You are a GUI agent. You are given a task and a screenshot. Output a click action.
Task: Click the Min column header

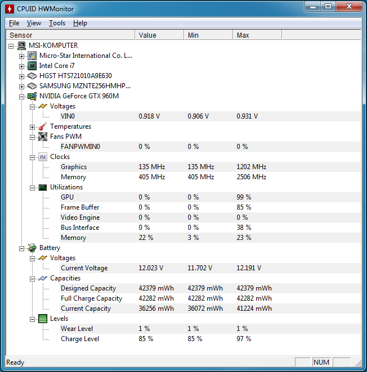[208, 35]
